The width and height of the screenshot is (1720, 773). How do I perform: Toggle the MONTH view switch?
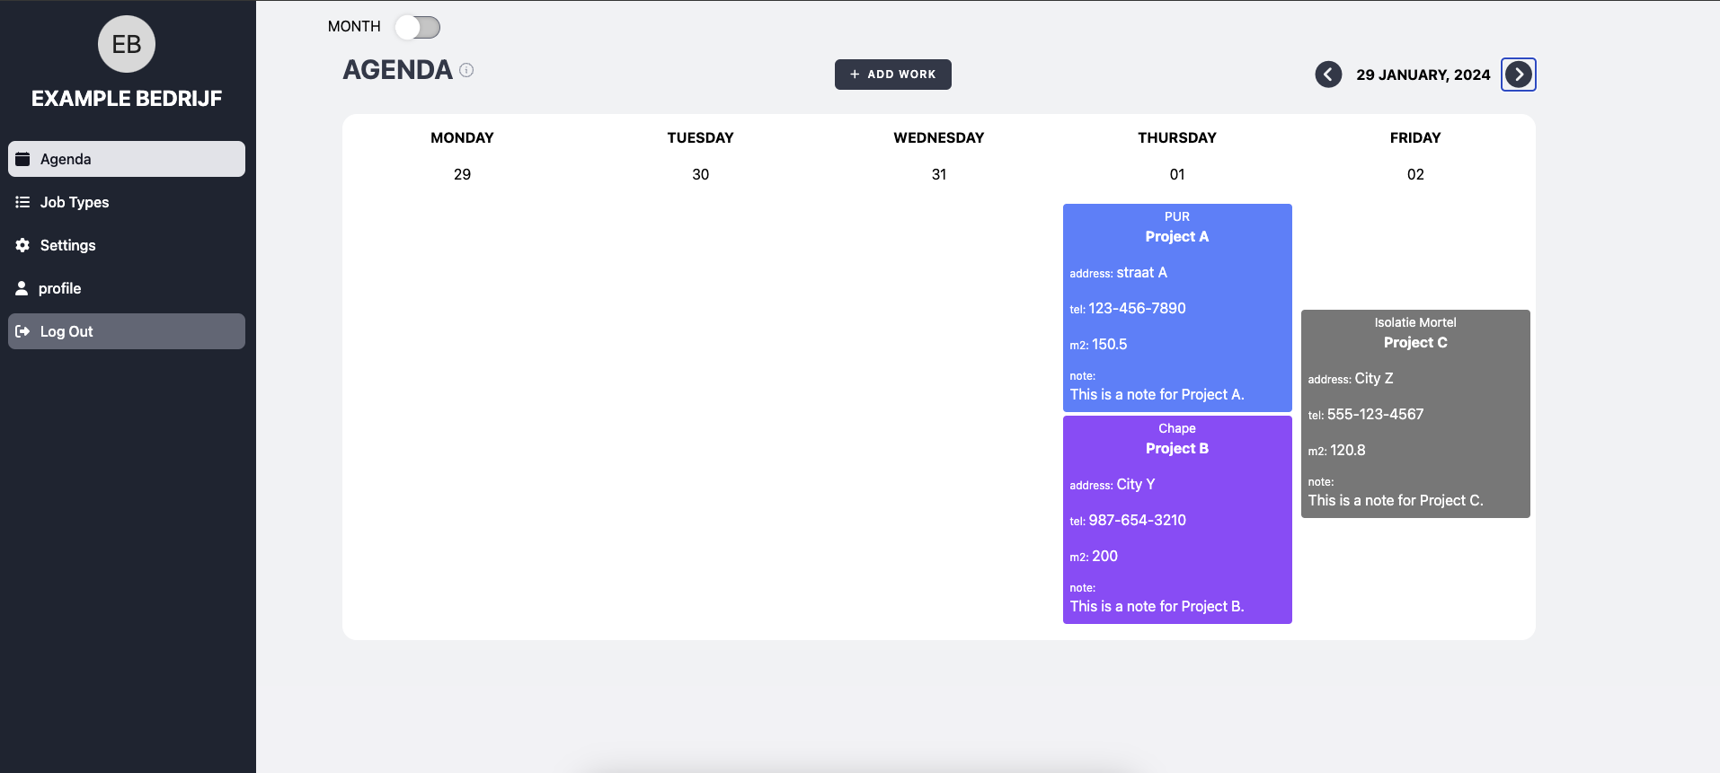click(x=418, y=27)
